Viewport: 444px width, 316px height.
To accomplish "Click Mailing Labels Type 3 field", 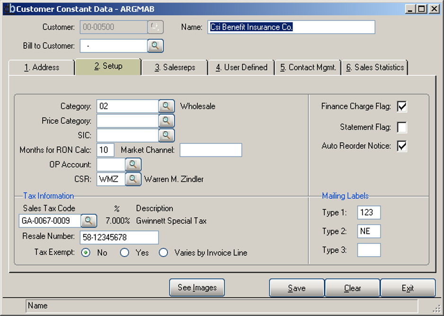I will click(x=369, y=250).
